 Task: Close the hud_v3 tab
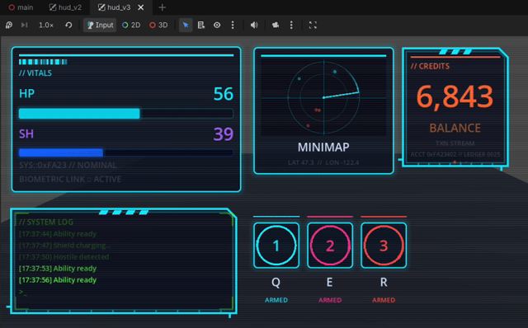tap(141, 7)
